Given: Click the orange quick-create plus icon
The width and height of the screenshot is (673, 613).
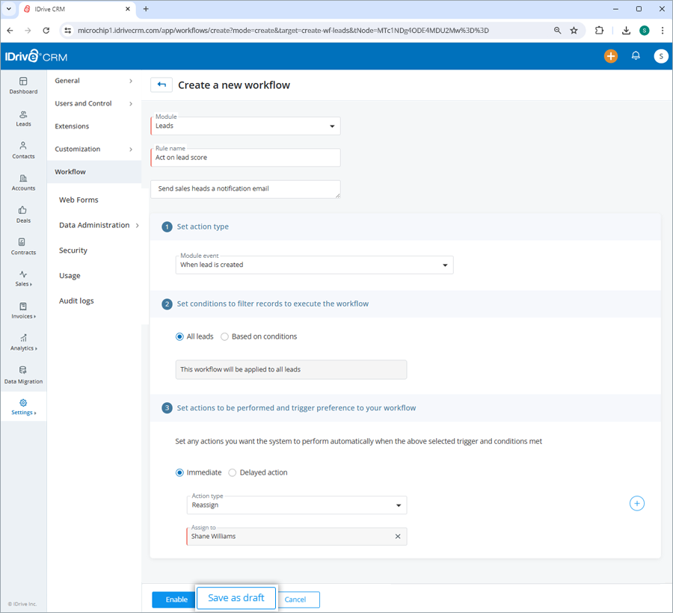Looking at the screenshot, I should pyautogui.click(x=611, y=56).
